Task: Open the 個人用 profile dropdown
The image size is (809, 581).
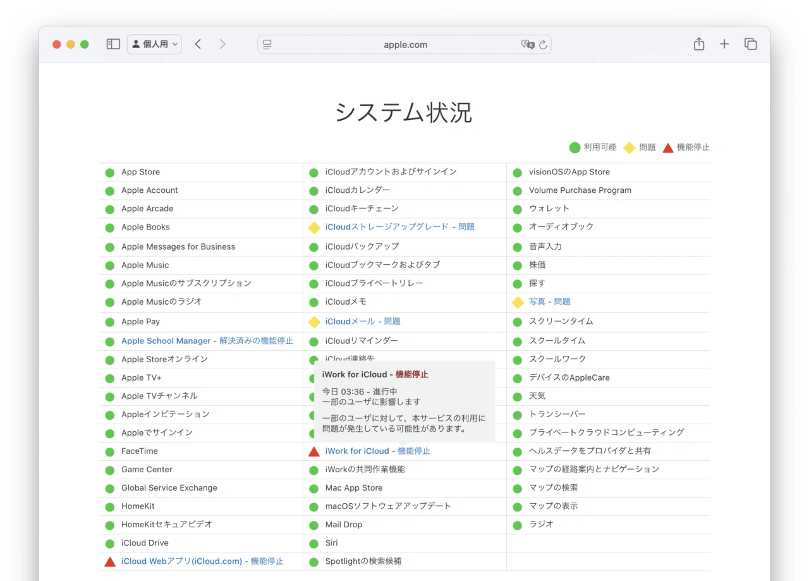Action: [x=155, y=44]
